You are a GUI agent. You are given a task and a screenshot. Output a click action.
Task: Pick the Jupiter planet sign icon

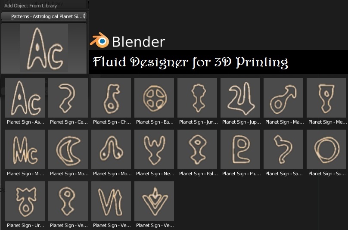click(240, 98)
